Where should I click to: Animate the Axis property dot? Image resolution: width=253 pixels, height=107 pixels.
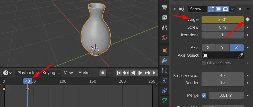pyautogui.click(x=248, y=47)
